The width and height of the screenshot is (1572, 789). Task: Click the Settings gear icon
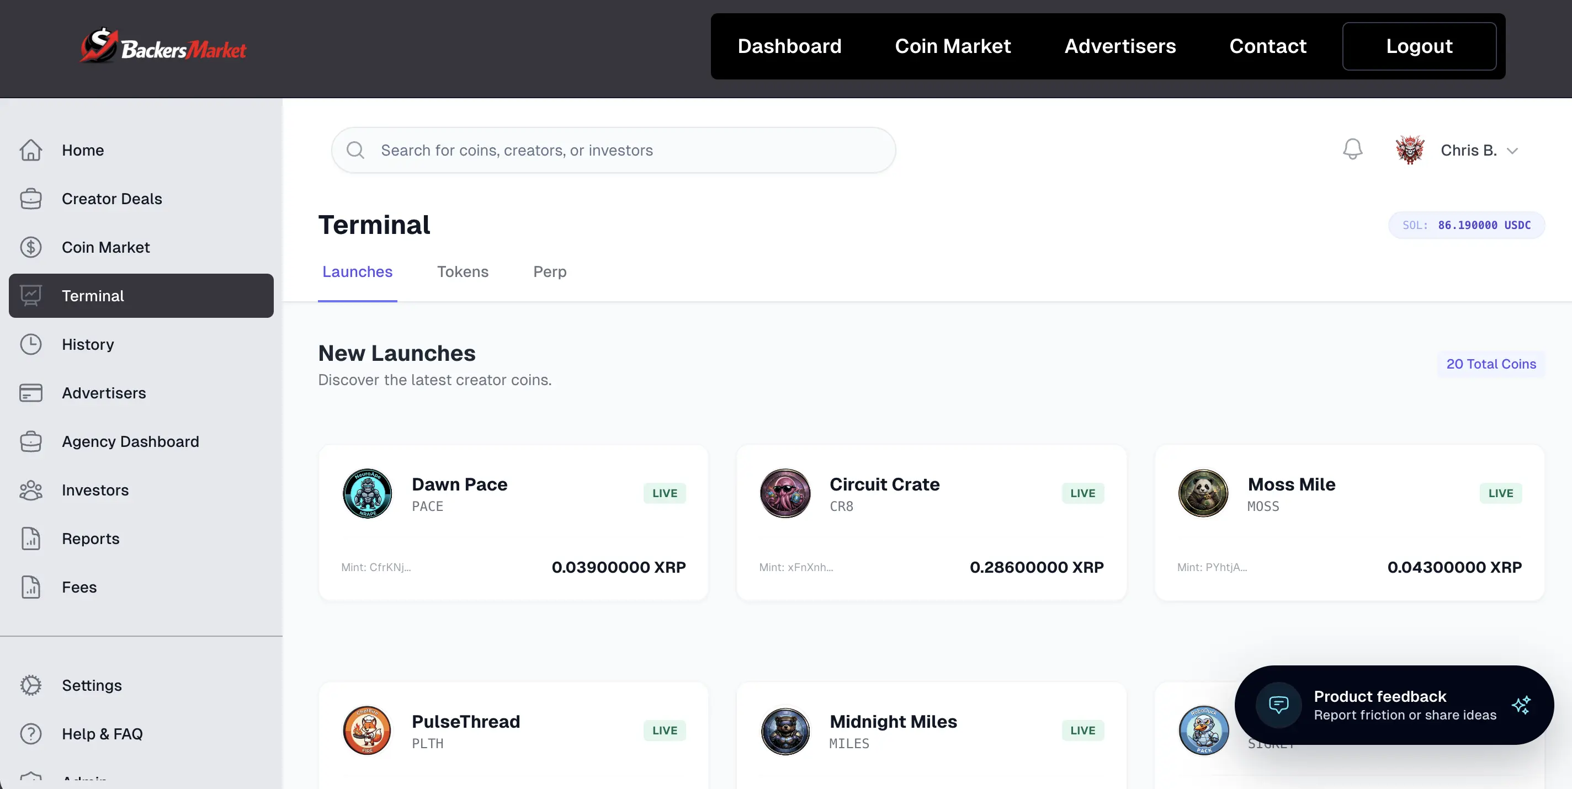[30, 685]
